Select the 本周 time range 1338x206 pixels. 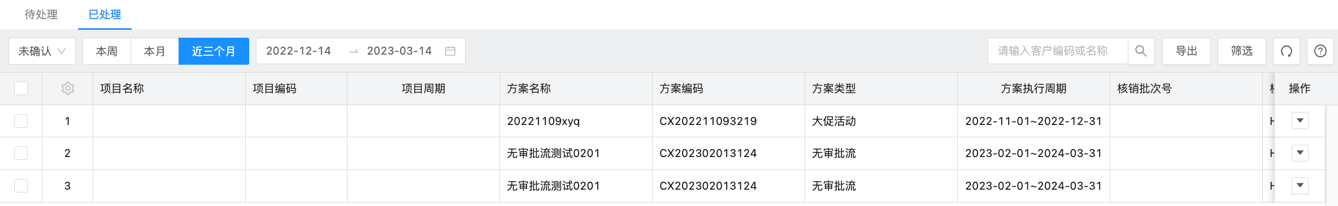pyautogui.click(x=107, y=51)
